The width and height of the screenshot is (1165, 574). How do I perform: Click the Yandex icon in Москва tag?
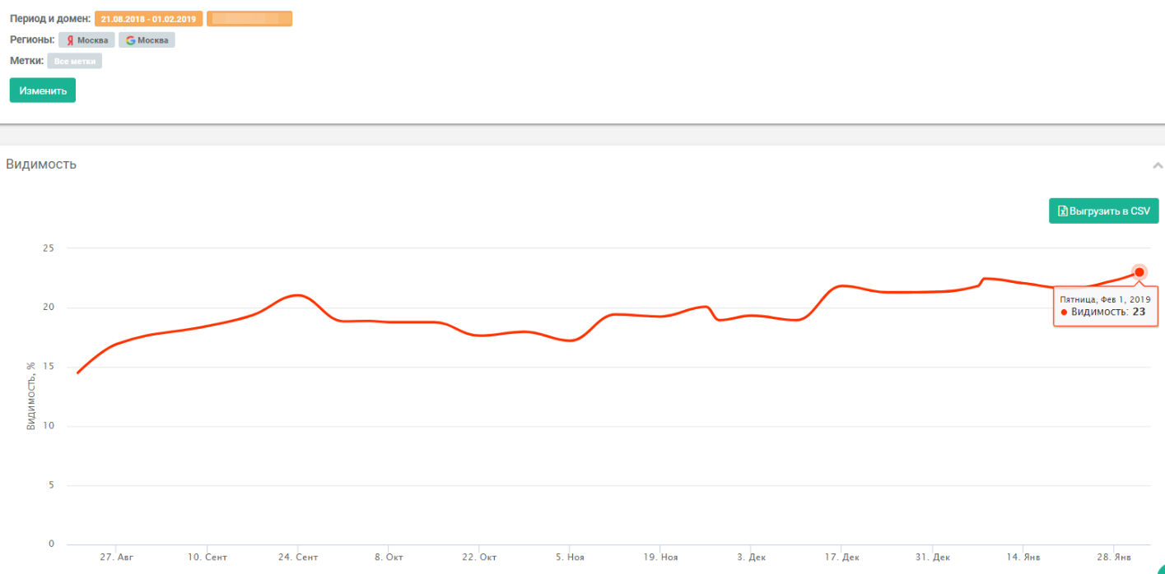coord(71,40)
